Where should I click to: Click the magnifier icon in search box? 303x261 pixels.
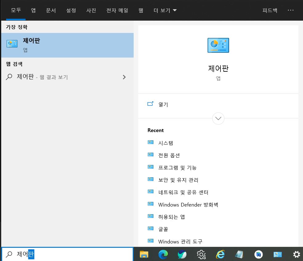[x=9, y=254]
